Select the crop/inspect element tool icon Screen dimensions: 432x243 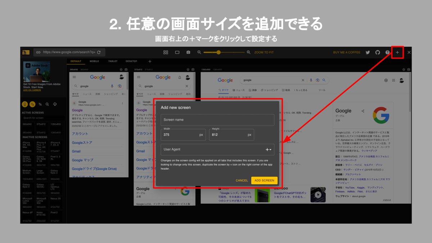coord(40,104)
